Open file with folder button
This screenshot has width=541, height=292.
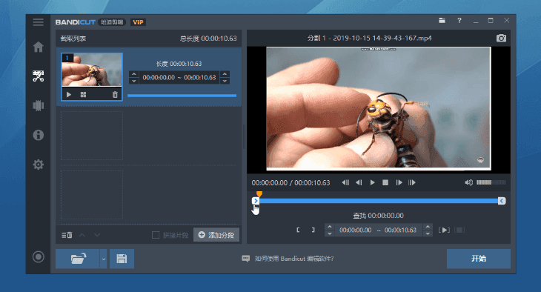(x=78, y=259)
